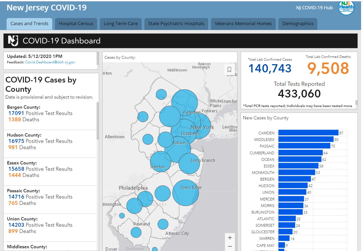363x251 pixels.
Task: Open the Long Term Care tab
Action: click(x=121, y=24)
